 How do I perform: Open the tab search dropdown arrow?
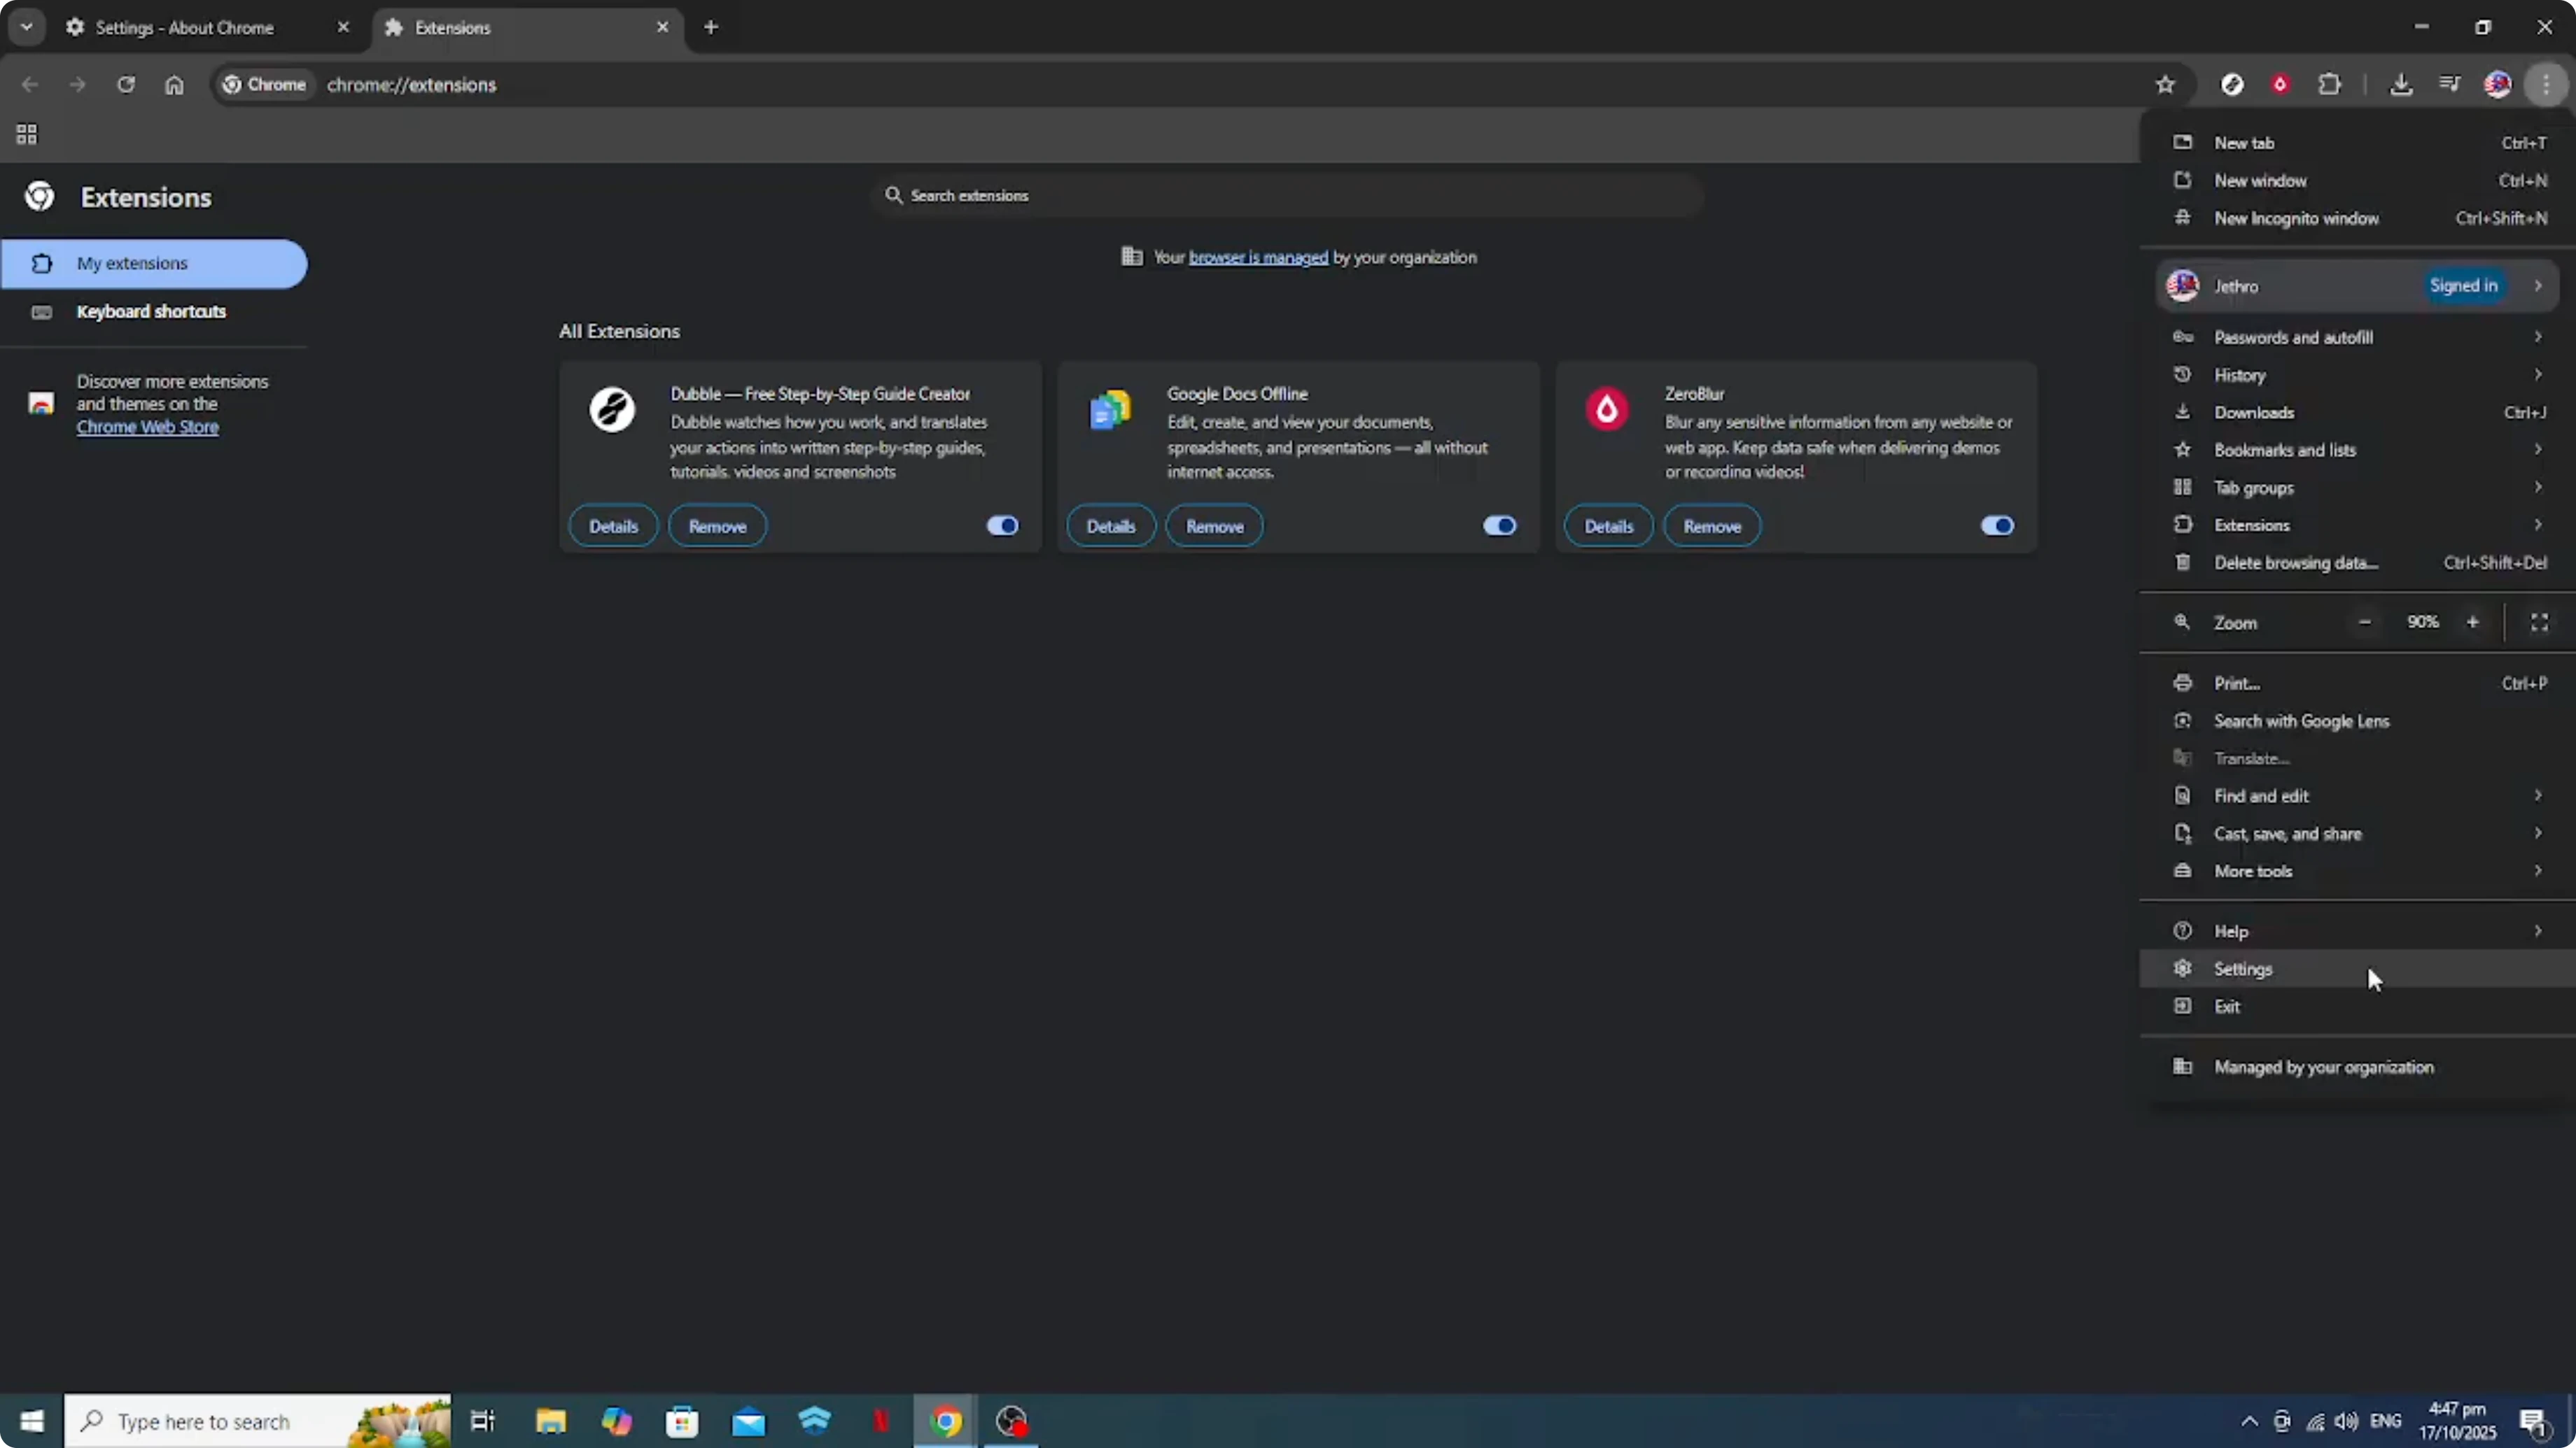(x=27, y=27)
